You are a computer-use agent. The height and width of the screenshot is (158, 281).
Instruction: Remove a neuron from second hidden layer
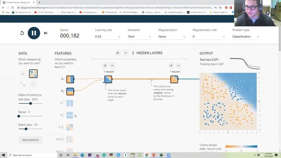tap(179, 65)
